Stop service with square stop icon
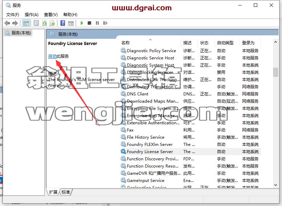This screenshot has height=206, width=282. pyautogui.click(x=89, y=23)
